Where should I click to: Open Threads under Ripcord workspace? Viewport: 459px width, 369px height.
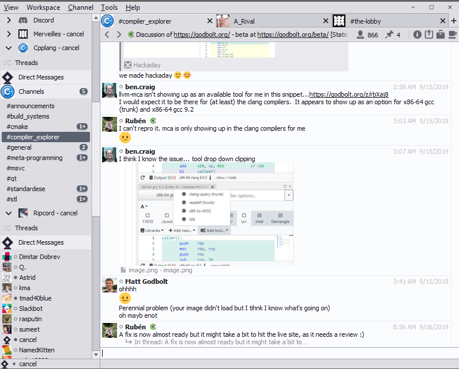pos(46,228)
